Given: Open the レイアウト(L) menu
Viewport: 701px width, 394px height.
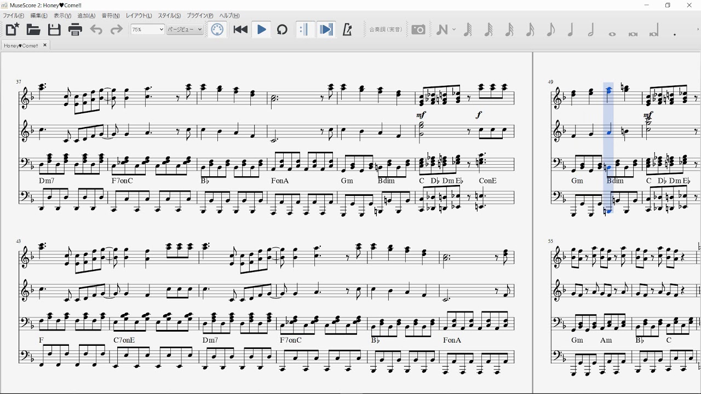Looking at the screenshot, I should point(139,16).
